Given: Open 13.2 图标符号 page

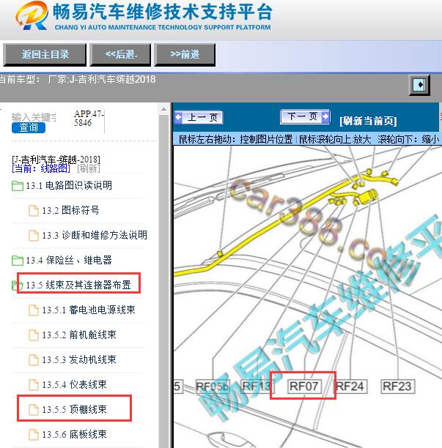Looking at the screenshot, I should click(x=70, y=211).
